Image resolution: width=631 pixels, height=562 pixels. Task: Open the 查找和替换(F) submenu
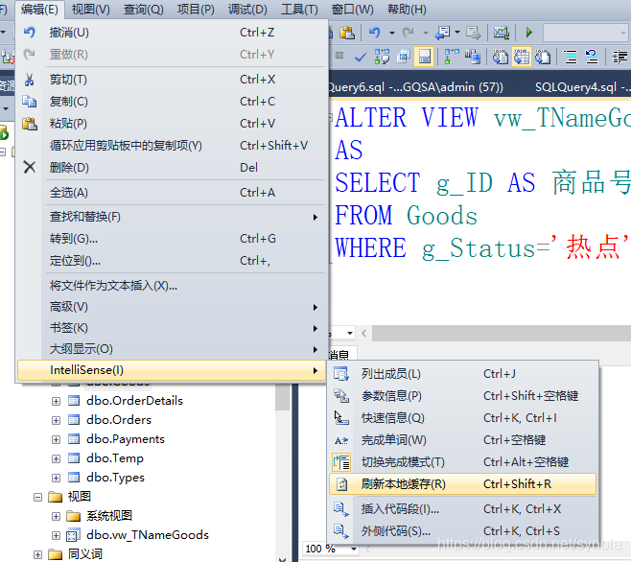tap(172, 217)
